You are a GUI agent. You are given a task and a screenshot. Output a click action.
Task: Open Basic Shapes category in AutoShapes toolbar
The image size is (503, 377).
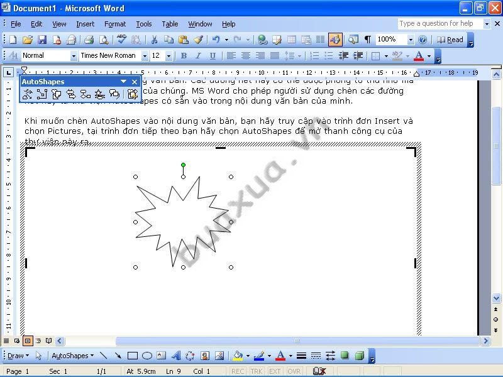57,94
